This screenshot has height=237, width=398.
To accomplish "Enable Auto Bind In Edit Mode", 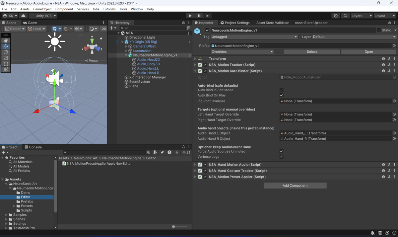I will (x=281, y=90).
